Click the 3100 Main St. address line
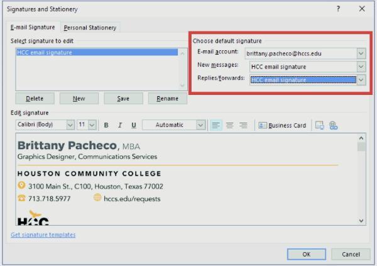377x266 pixels. click(96, 186)
